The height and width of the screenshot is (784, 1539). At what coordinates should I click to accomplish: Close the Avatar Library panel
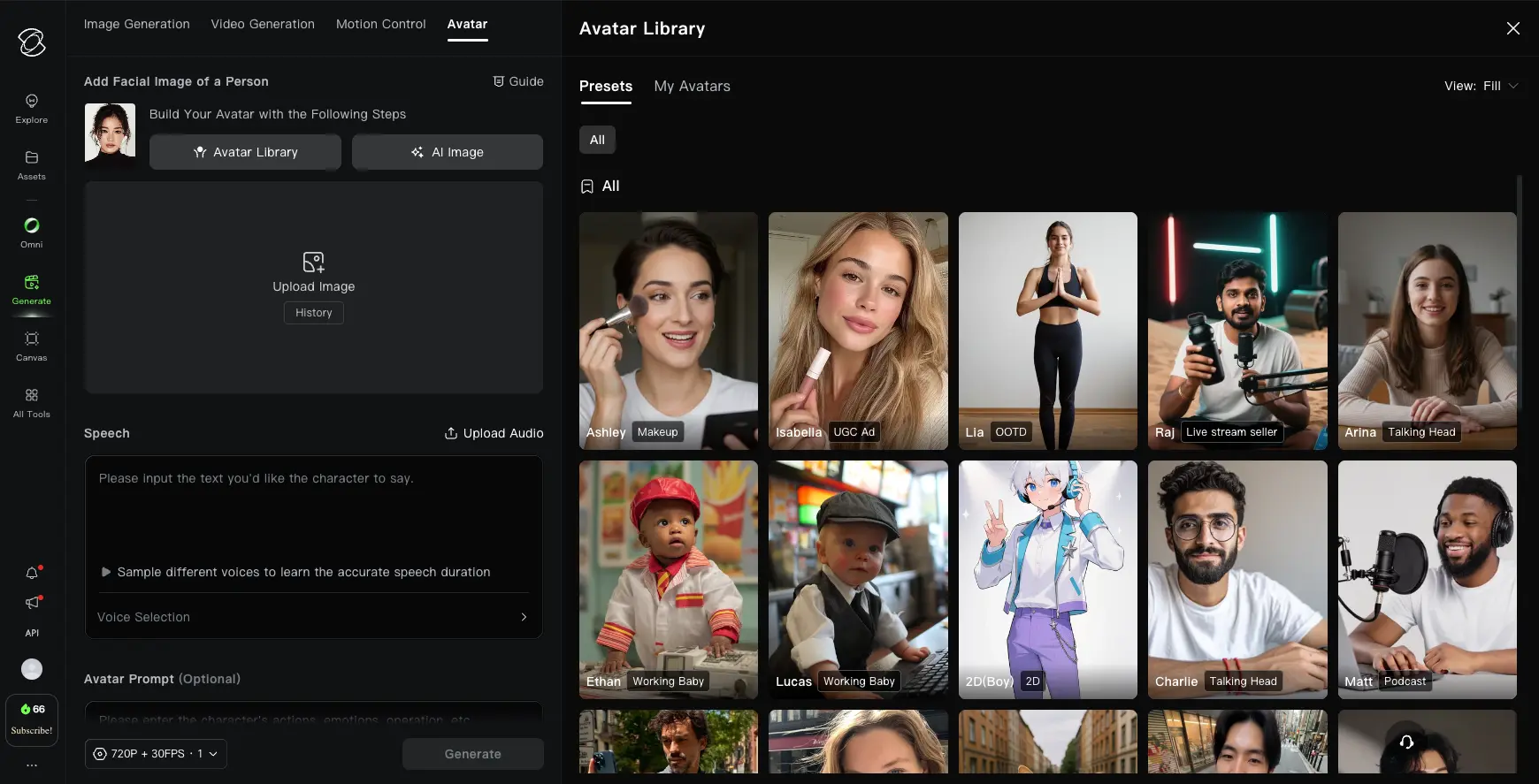coord(1513,28)
